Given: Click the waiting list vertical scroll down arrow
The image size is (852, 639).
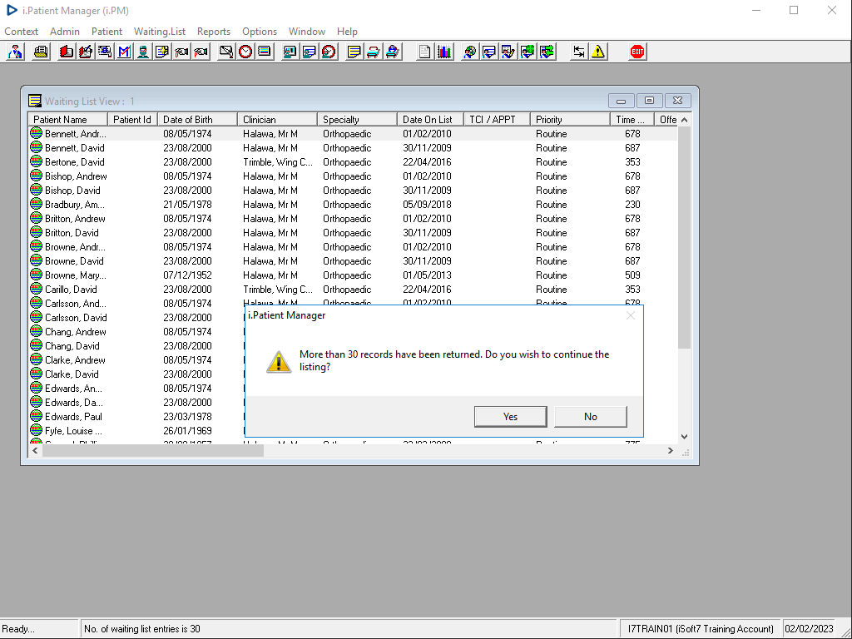Looking at the screenshot, I should point(684,436).
